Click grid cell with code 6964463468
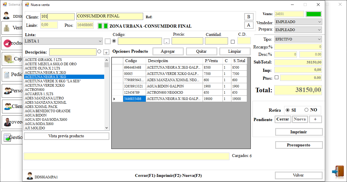347x182 pixels. (x=134, y=68)
